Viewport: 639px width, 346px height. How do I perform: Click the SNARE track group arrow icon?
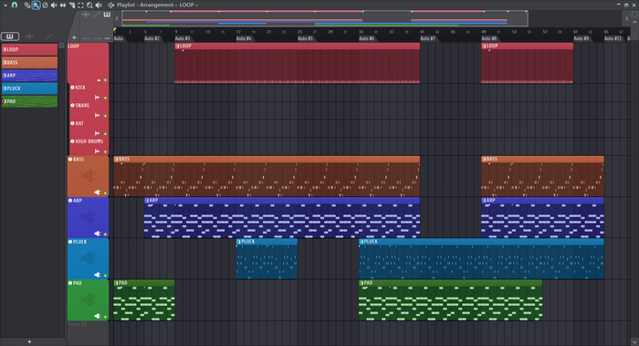(x=97, y=115)
